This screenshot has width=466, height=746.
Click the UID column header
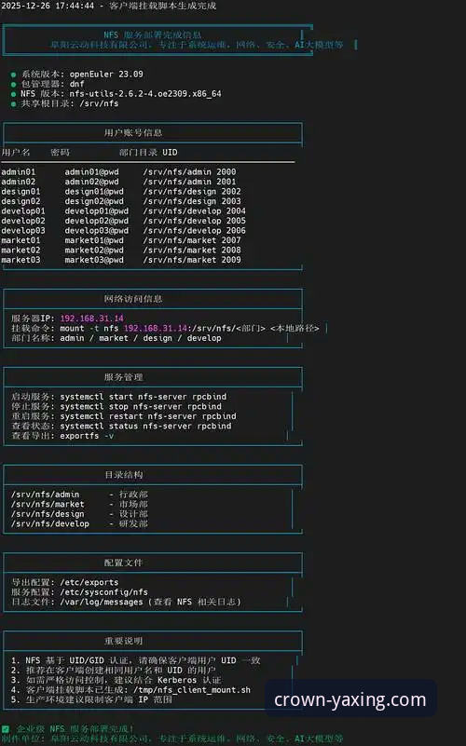point(170,152)
